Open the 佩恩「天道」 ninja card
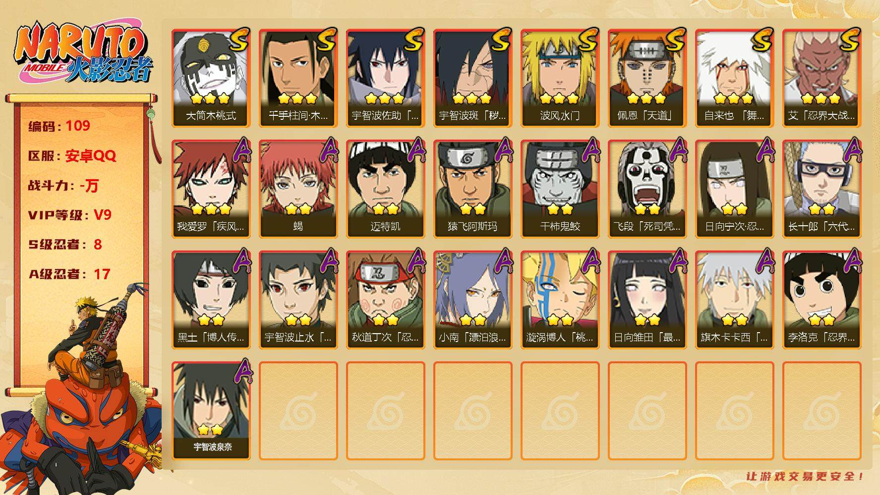Viewport: 880px width, 495px height. 647,78
